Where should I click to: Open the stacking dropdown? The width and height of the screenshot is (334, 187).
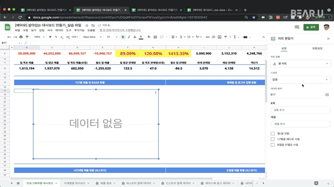pos(301,79)
